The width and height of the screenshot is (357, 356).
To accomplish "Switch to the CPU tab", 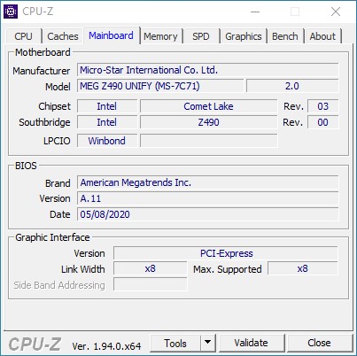I will pyautogui.click(x=23, y=36).
